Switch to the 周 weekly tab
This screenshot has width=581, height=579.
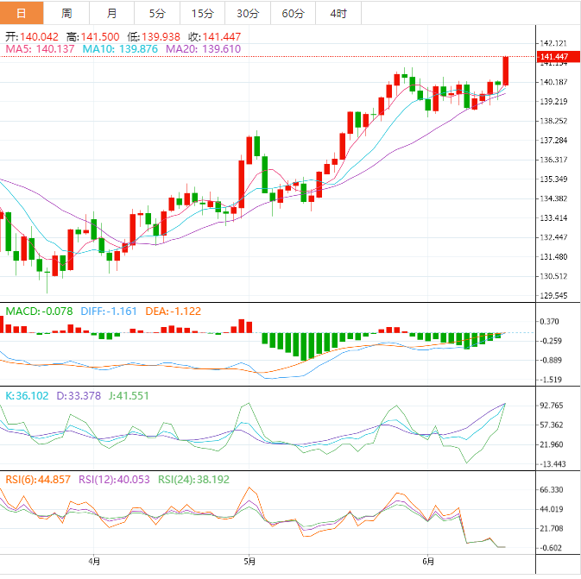(66, 13)
